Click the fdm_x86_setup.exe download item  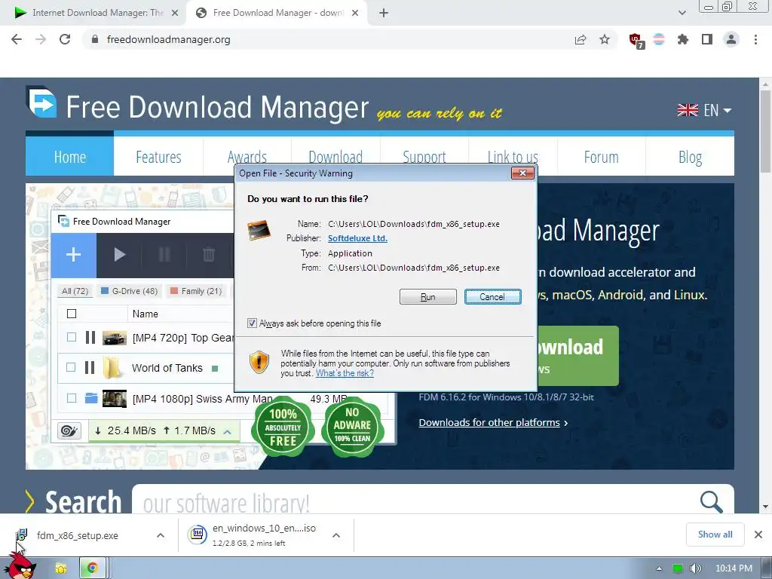pyautogui.click(x=78, y=535)
